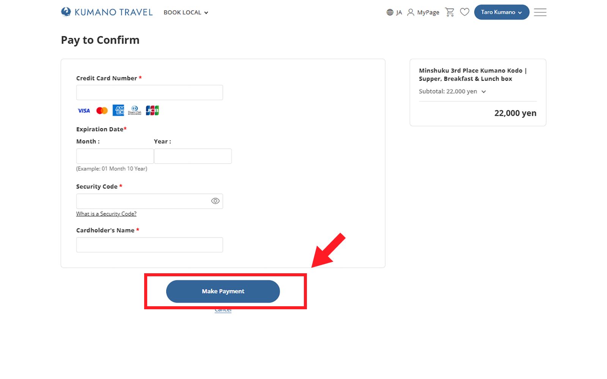Click into the Cardholder's Name field
Screen dimensions: 607x379
point(149,245)
